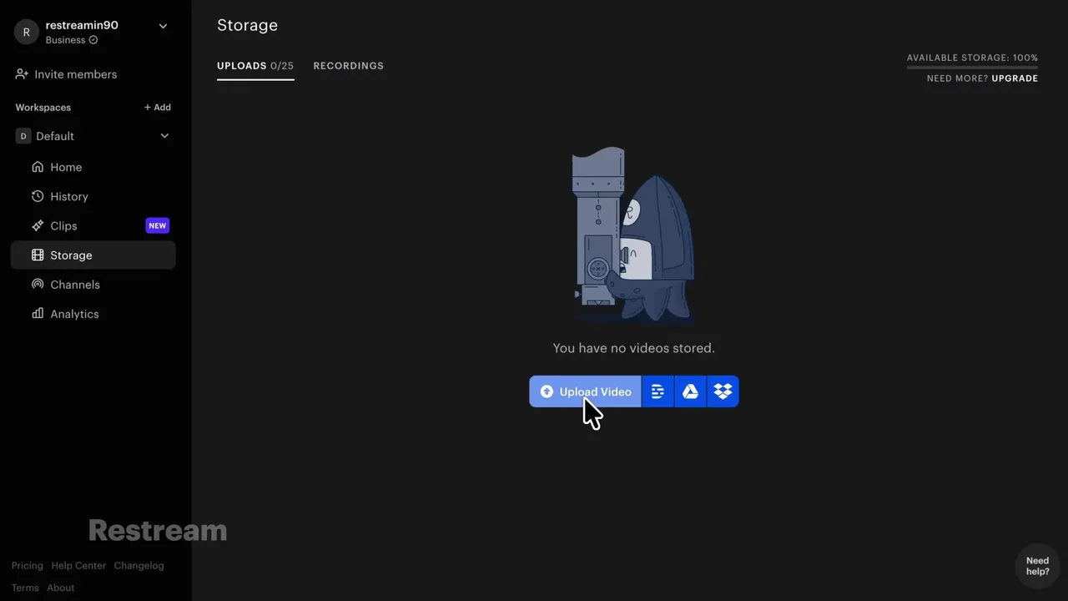1068x601 pixels.
Task: Open Clips in the sidebar
Action: tap(93, 225)
